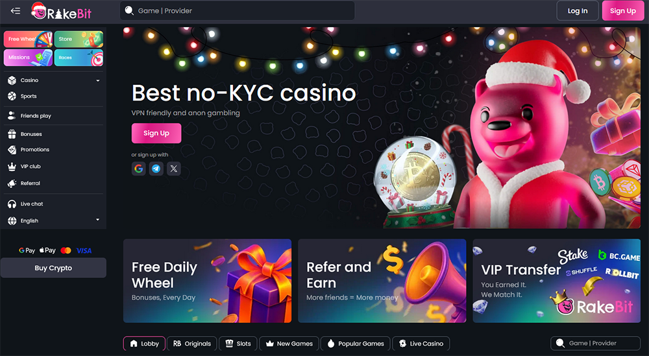Screen dimensions: 649x356
Task: Click the RakeBit logo in header
Action: (x=61, y=11)
